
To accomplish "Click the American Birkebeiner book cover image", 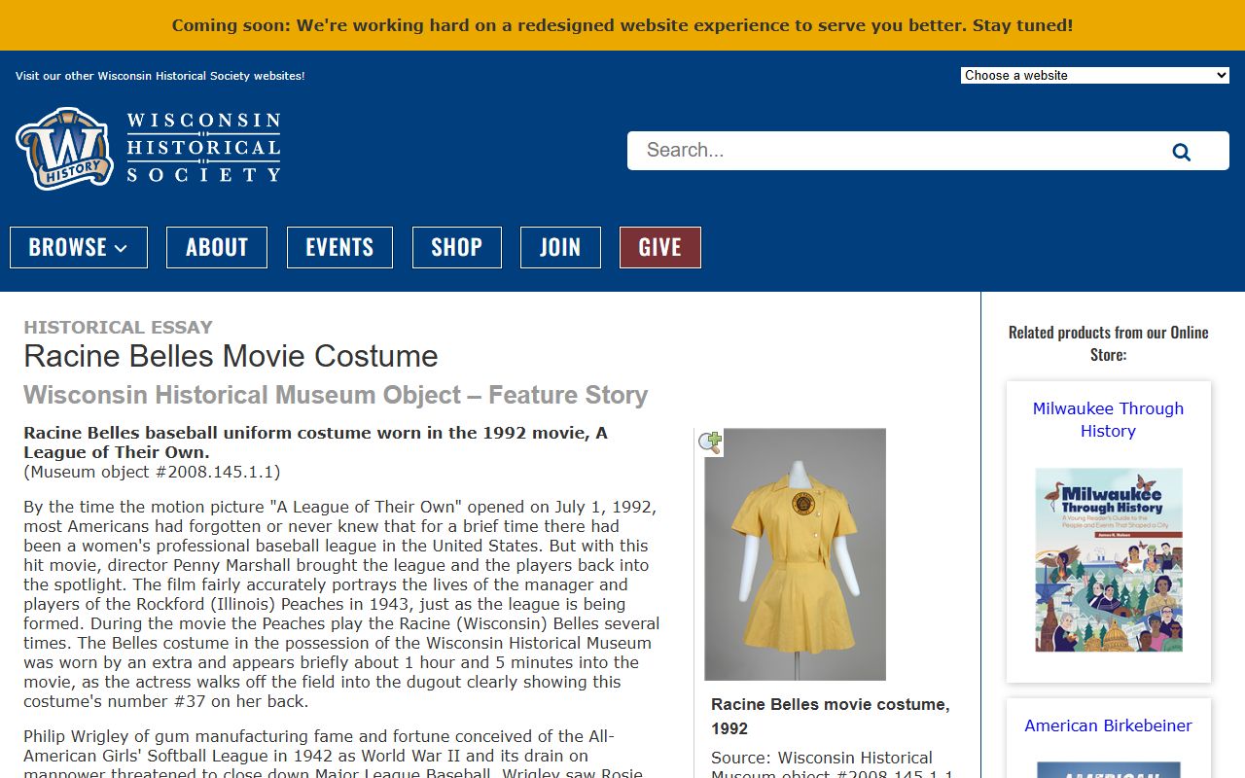I will pos(1108,769).
